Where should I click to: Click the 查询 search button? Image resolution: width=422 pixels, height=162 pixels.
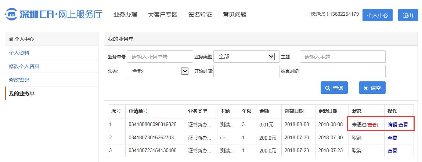tap(334, 88)
